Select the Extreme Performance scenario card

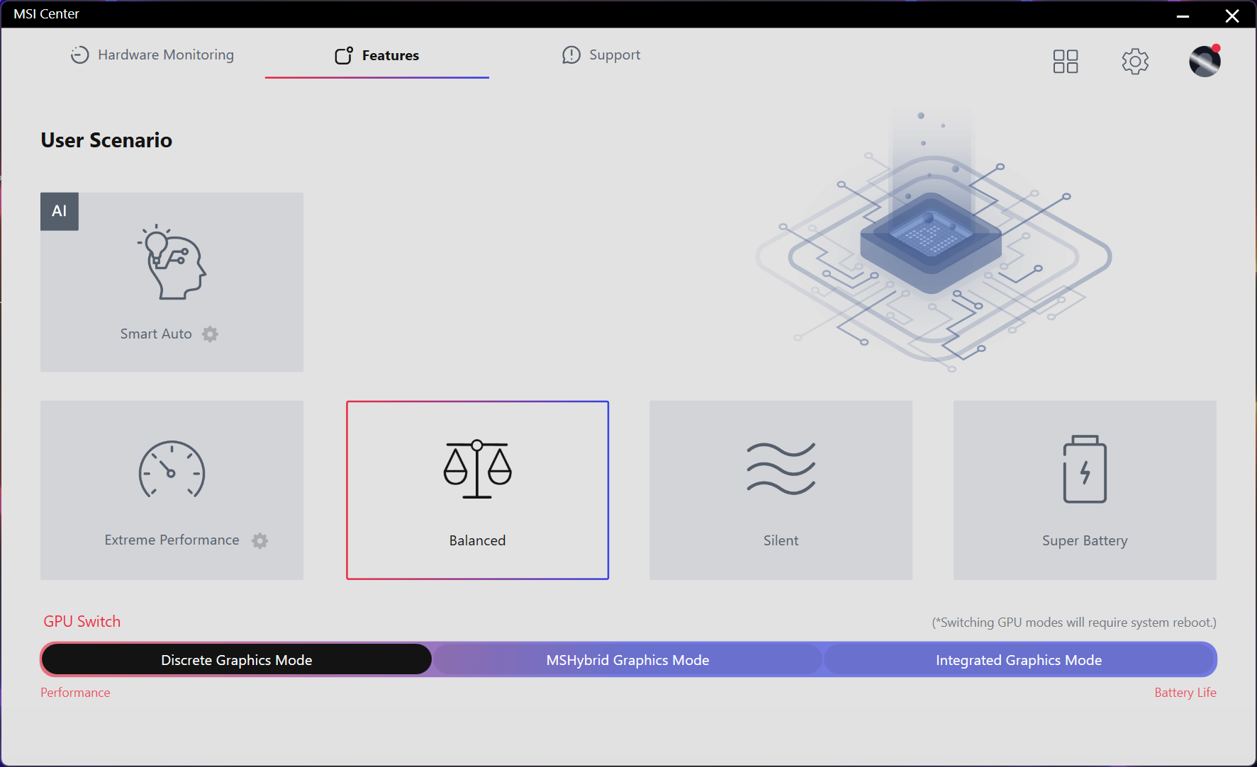[x=172, y=490]
